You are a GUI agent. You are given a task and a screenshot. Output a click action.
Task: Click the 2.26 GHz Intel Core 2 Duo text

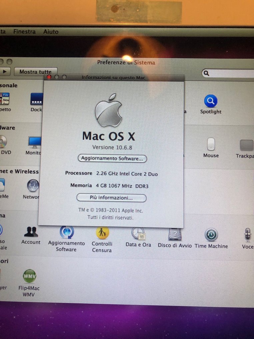click(x=127, y=174)
